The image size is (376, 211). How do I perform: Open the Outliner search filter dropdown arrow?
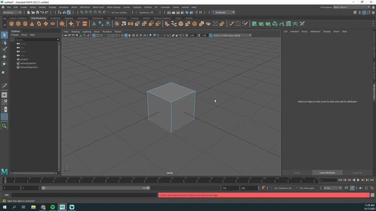58,40
